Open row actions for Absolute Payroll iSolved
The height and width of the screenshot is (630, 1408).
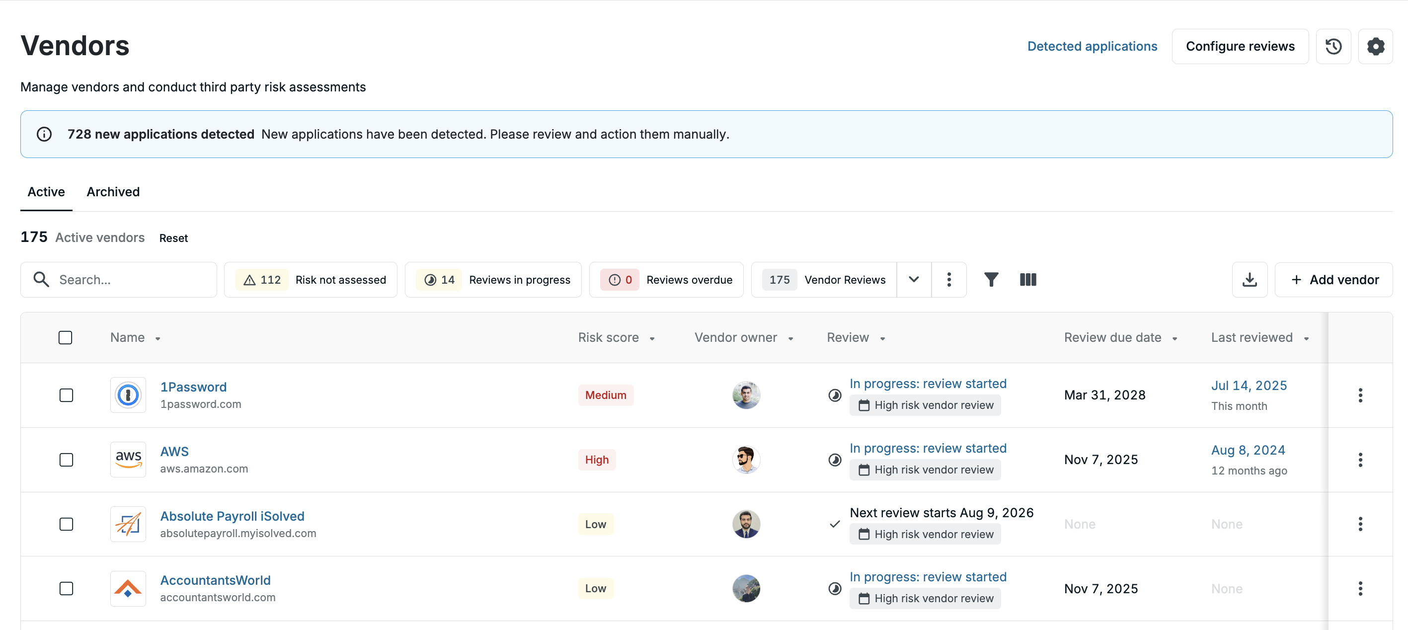(1360, 524)
